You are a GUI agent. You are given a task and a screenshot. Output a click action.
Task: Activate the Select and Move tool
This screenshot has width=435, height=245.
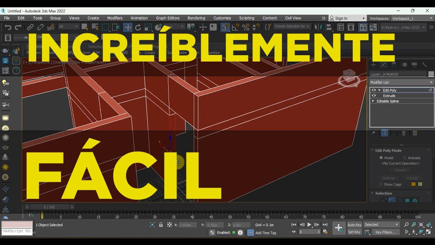(128, 28)
